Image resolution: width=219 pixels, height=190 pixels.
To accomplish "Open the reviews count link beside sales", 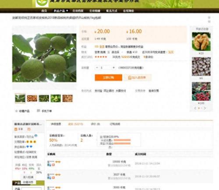I will point(148,57).
